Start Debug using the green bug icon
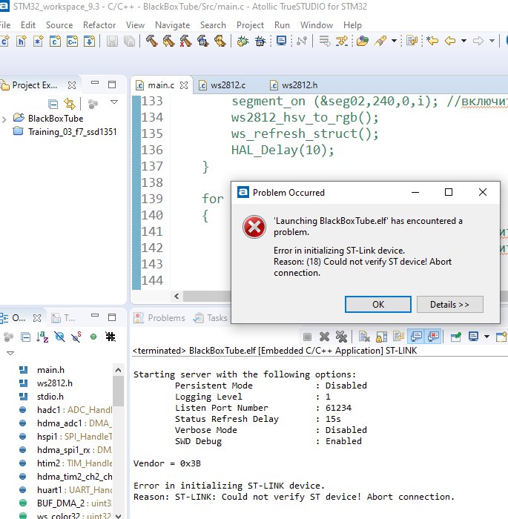508x519 pixels. tap(243, 41)
